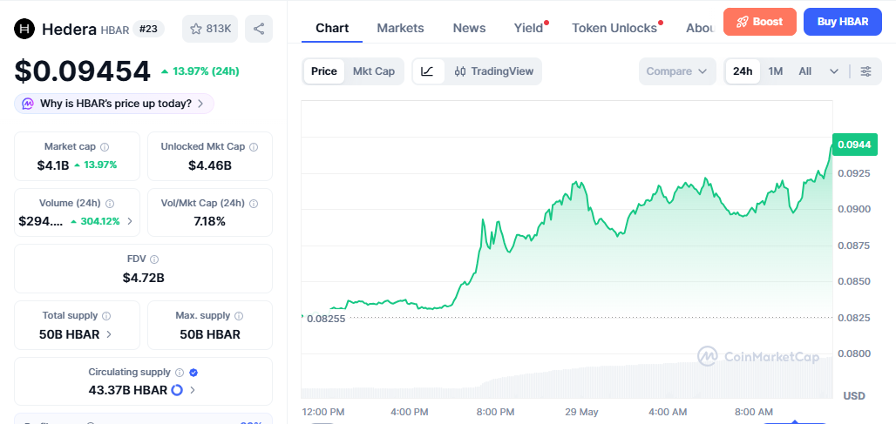
Task: Click the USD currency label on chart
Action: pos(854,395)
